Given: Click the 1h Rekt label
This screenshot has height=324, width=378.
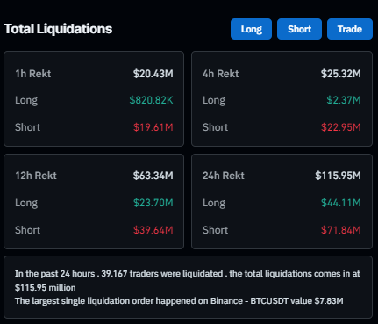Looking at the screenshot, I should point(33,74).
